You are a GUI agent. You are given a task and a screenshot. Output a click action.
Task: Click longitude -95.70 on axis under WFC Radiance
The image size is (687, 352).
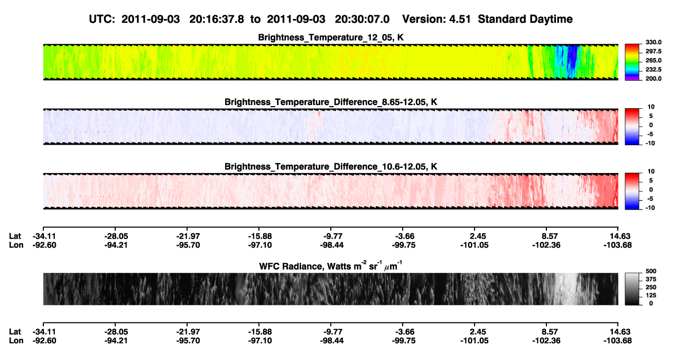[187, 340]
